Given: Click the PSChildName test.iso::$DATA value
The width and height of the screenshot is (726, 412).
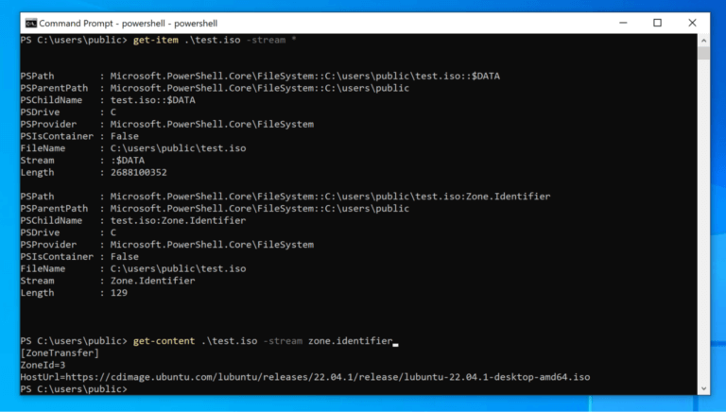Looking at the screenshot, I should (152, 99).
